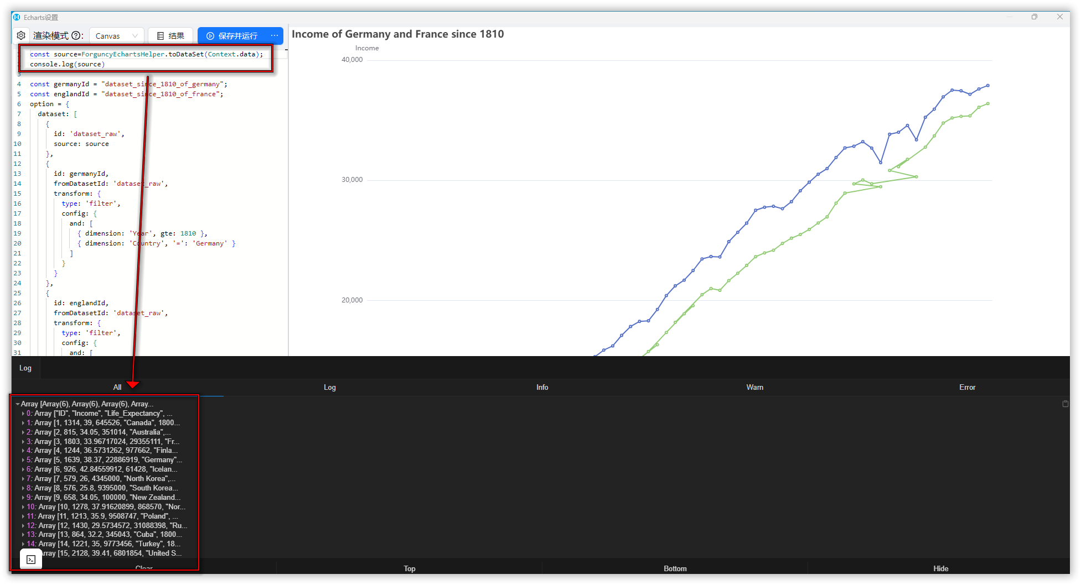Expand log entry 5 Germany
Screen dimensions: 1081x585
[23, 460]
